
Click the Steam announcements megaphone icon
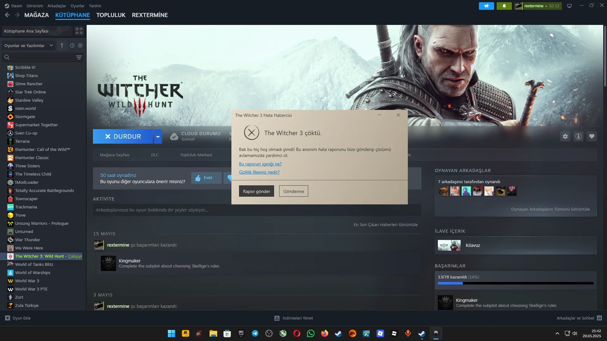486,6
